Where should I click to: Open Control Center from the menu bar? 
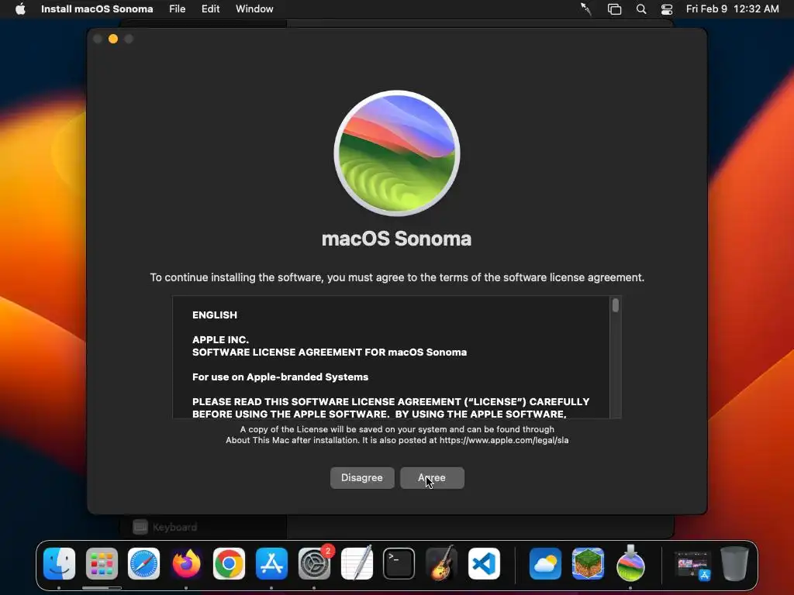click(667, 9)
